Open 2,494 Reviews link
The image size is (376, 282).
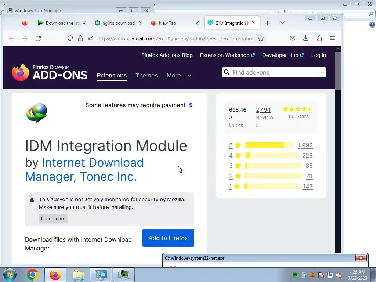[265, 117]
